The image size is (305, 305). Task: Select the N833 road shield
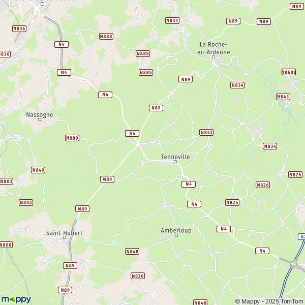[172, 21]
